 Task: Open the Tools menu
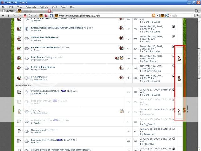(x=63, y=7)
